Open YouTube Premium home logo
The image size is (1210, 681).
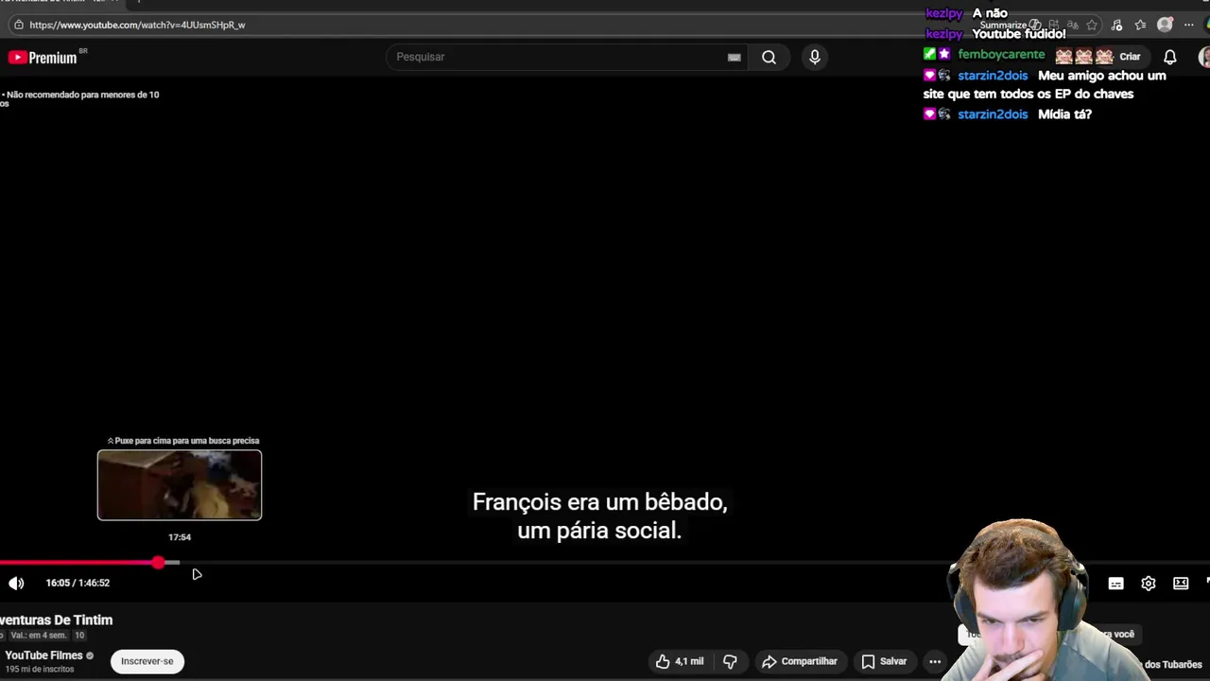[x=43, y=58]
